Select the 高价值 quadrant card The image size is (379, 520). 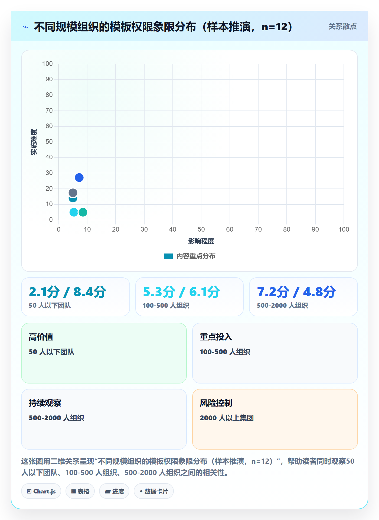pos(104,353)
